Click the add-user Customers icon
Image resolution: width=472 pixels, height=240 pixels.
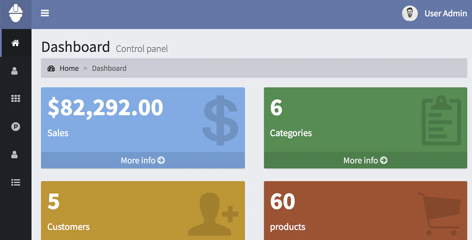[x=213, y=214]
